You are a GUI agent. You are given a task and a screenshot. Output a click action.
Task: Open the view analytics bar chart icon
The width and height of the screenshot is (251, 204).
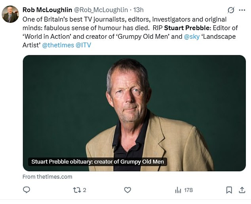pos(178,190)
